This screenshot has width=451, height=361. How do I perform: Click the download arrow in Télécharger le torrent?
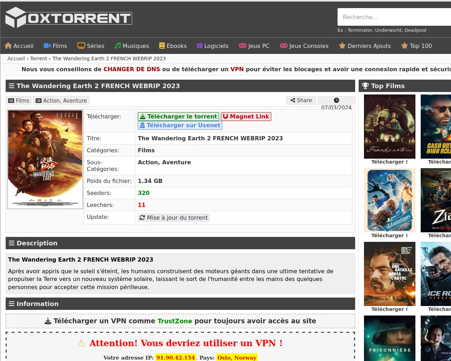(x=143, y=116)
